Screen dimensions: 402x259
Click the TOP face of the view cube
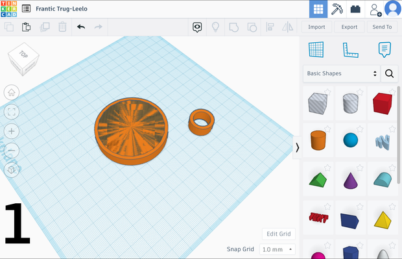point(23,54)
